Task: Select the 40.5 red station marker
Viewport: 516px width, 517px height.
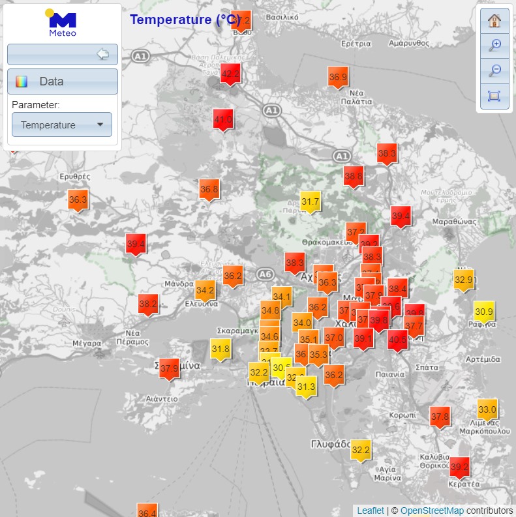Action: click(397, 341)
